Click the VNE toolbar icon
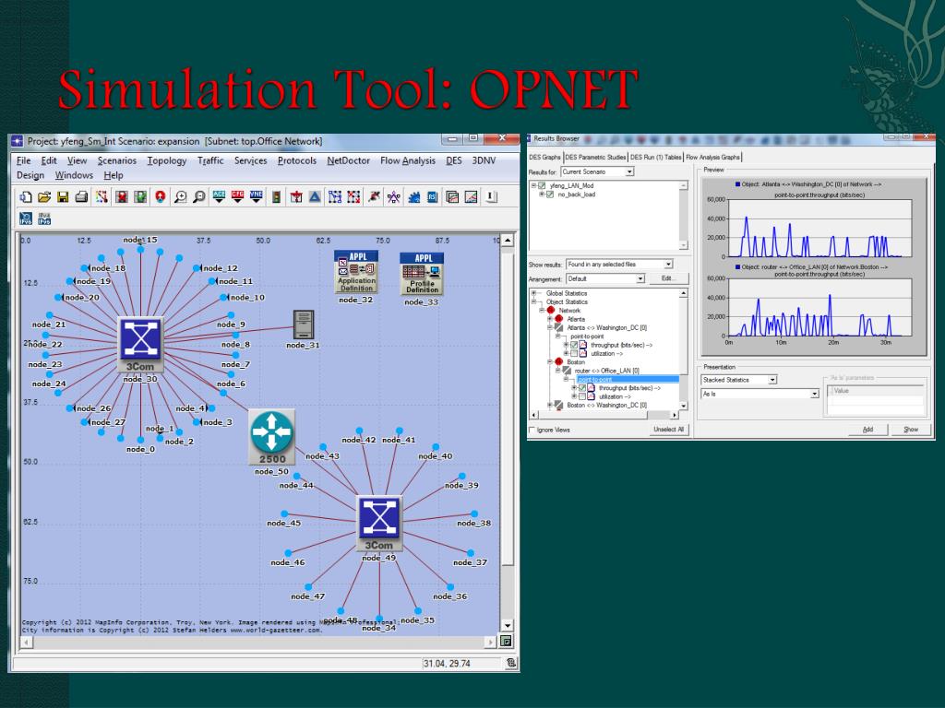 (257, 197)
